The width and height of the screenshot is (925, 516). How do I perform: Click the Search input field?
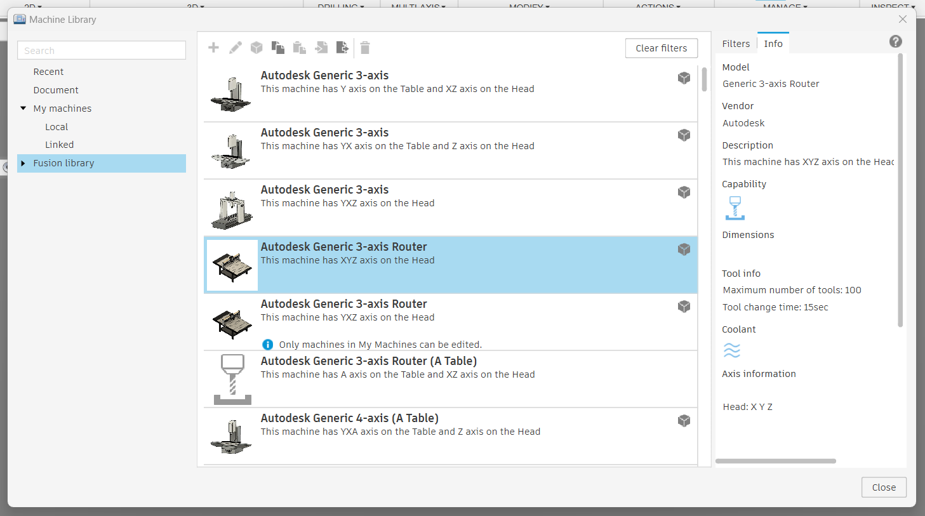(102, 50)
